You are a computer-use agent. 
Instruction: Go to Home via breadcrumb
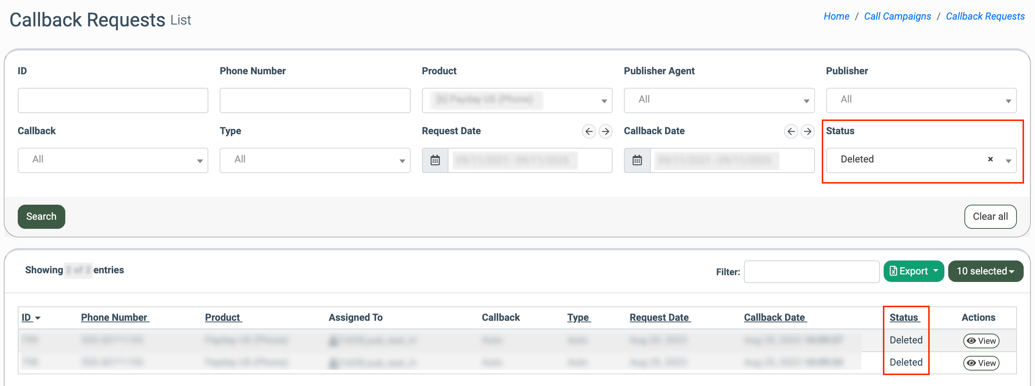point(836,17)
